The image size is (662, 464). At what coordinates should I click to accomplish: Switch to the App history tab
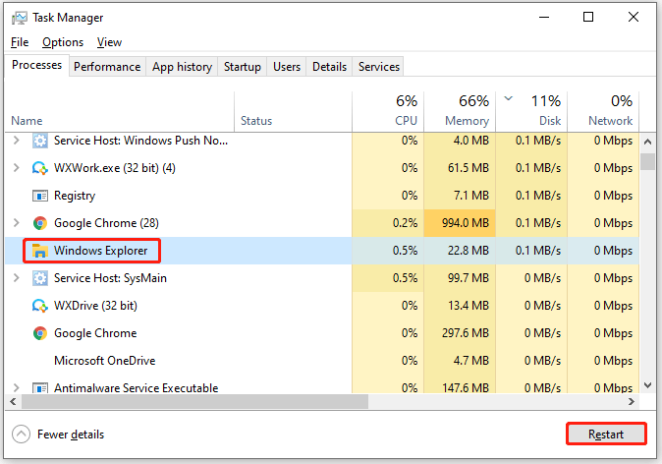point(182,67)
